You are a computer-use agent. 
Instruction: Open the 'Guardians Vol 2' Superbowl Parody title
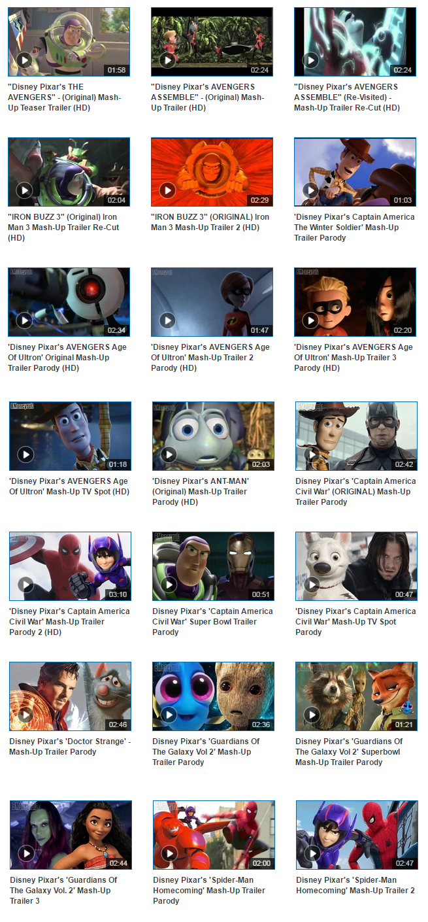point(349,752)
